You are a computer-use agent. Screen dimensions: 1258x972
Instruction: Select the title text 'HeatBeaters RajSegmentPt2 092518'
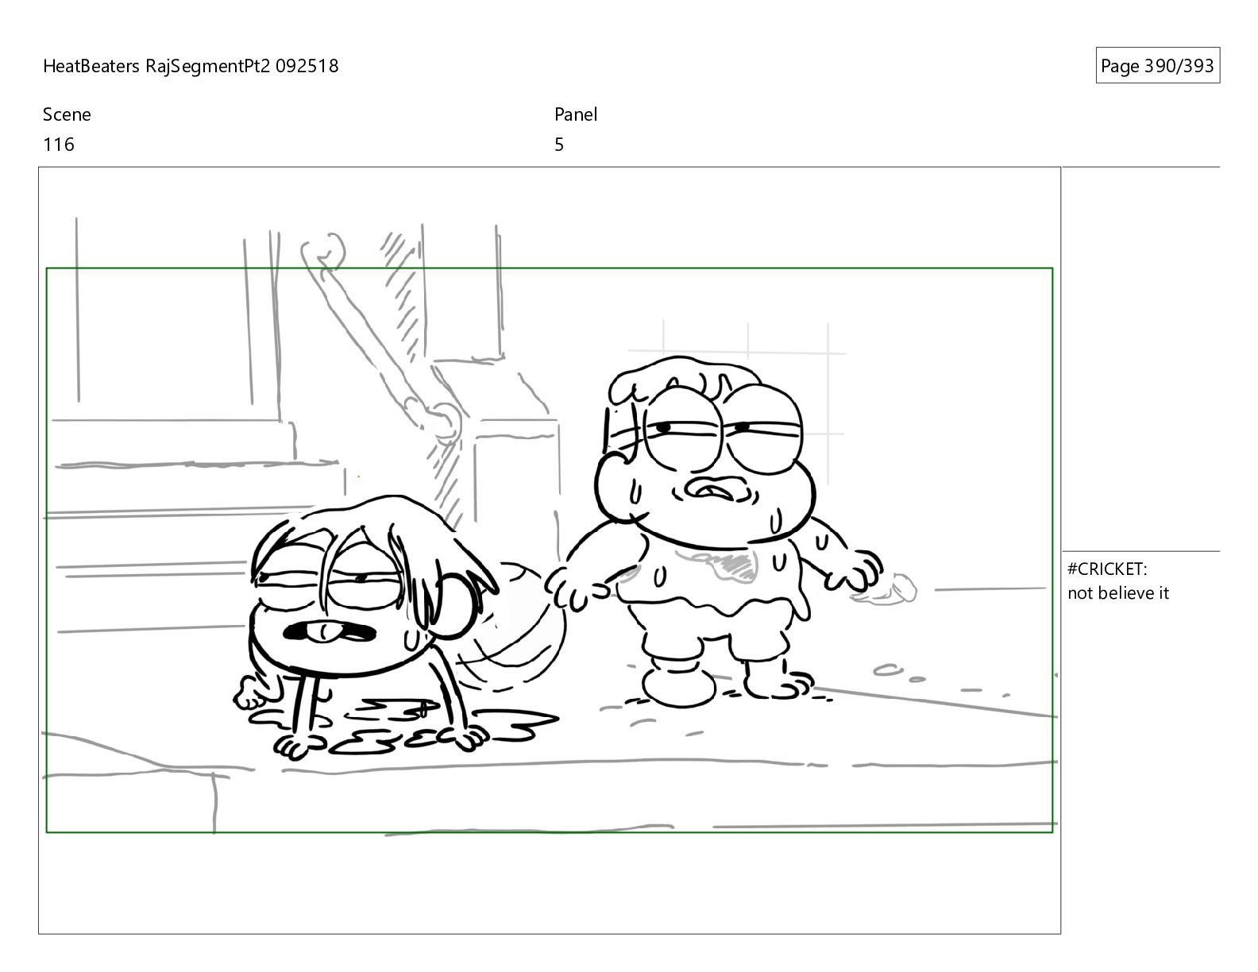coord(191,66)
